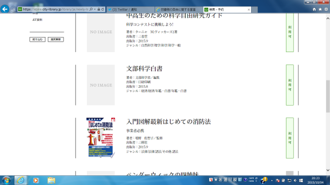Open the address bar search magnifier

(x=91, y=9)
